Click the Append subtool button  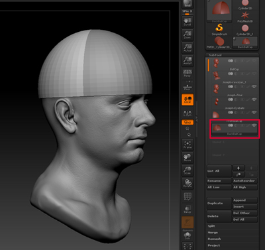click(x=245, y=200)
